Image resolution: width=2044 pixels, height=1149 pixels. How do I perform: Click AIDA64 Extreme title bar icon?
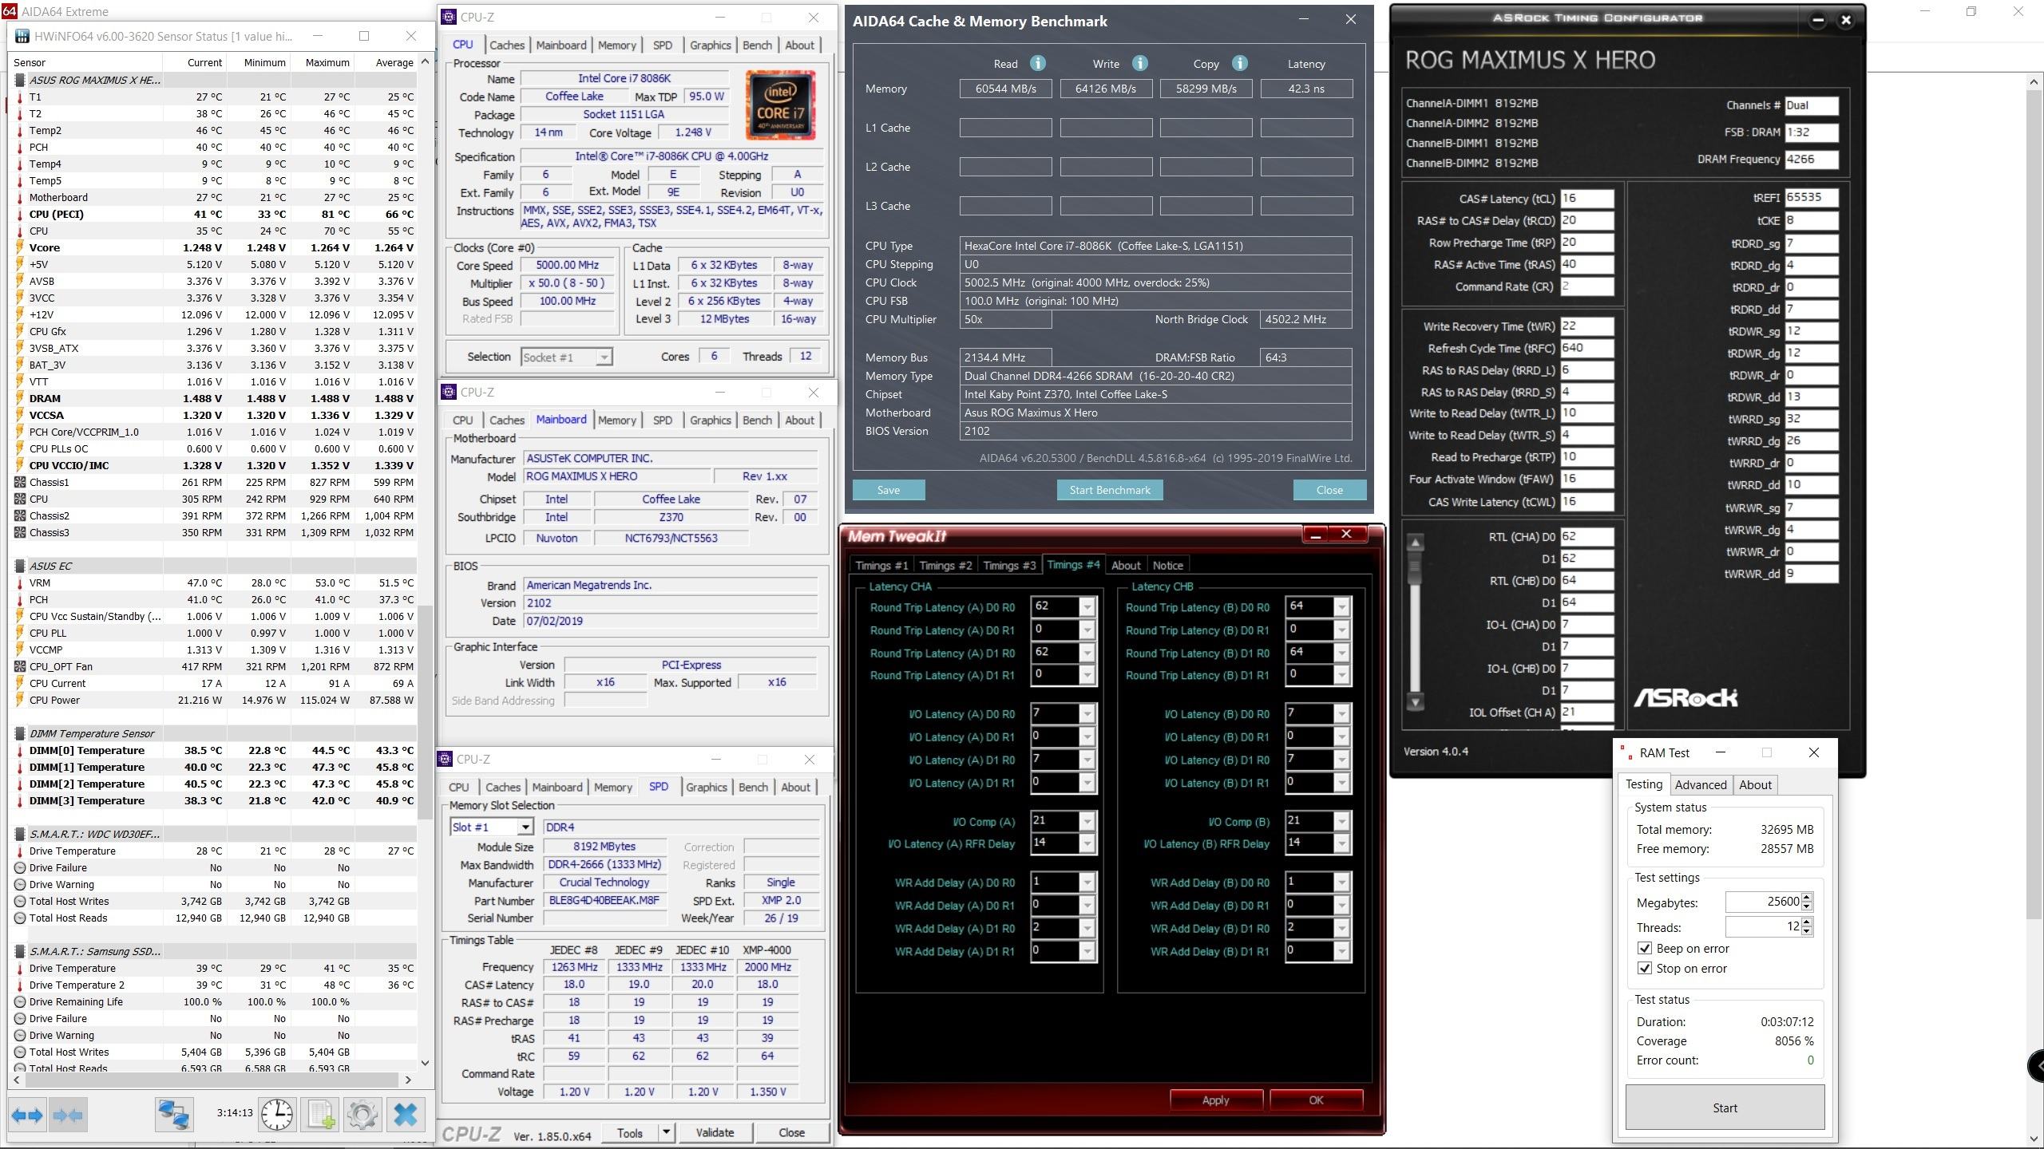(x=9, y=11)
